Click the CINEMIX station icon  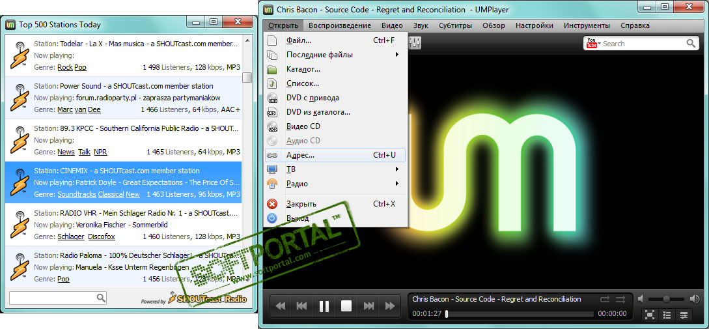[20, 182]
